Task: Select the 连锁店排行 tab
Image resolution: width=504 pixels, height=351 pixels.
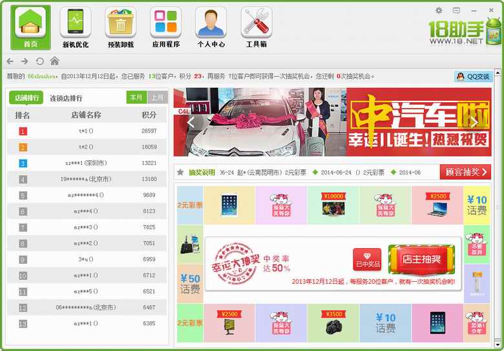Action: click(x=66, y=98)
